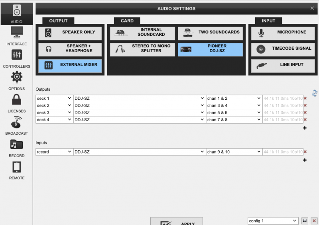Select Speaker Only output
Viewport: 319px width, 225px height.
tap(70, 33)
